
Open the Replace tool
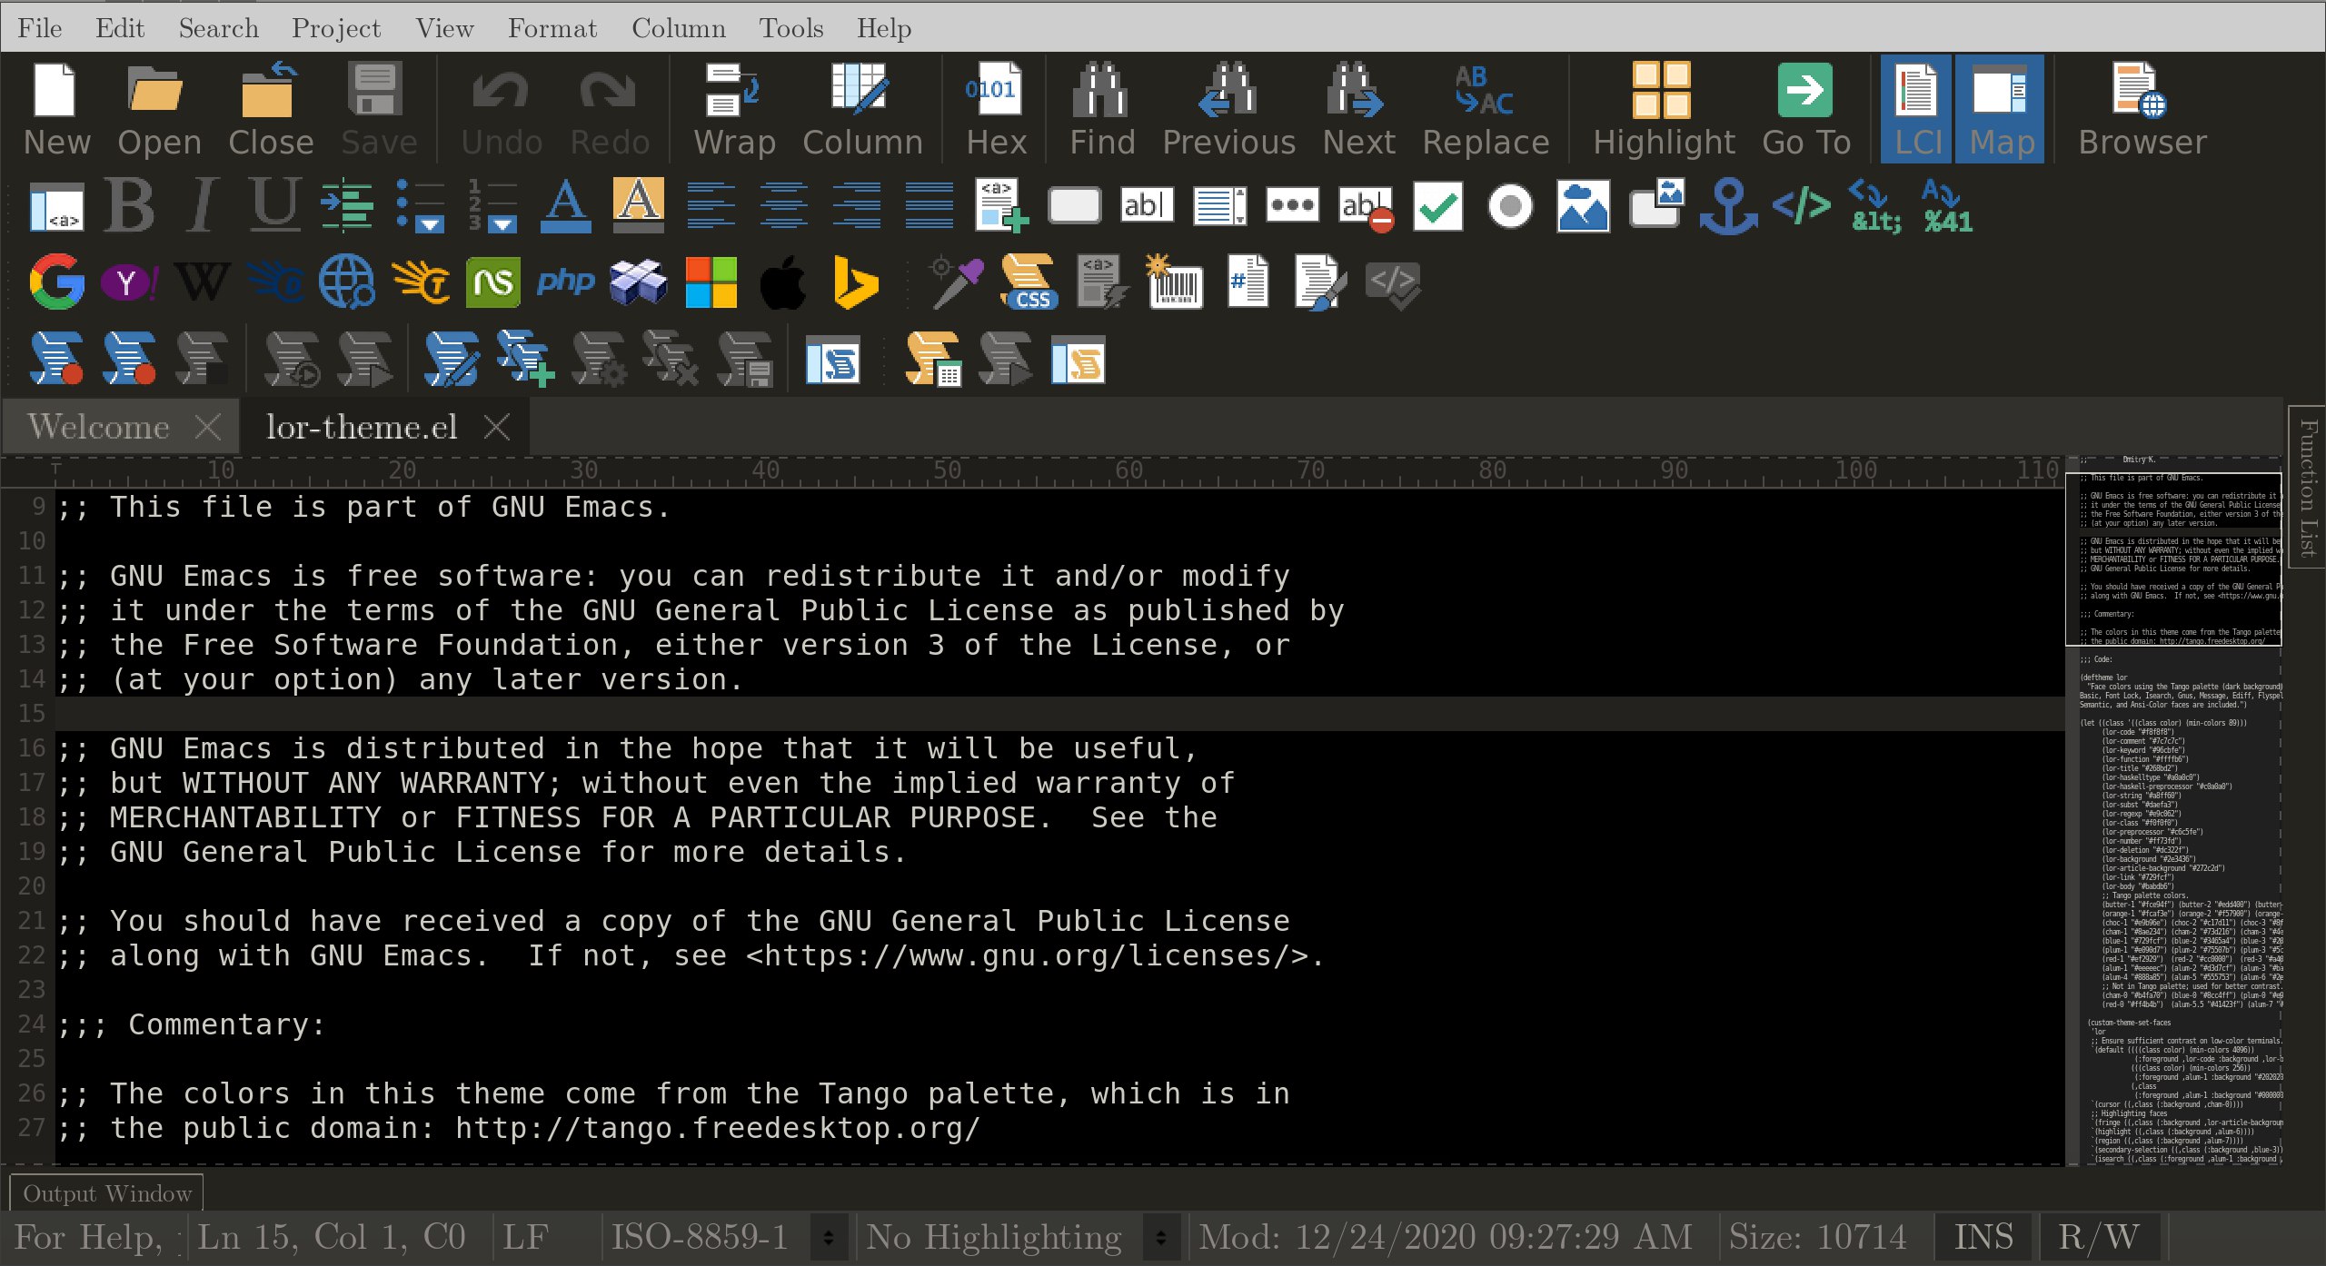(x=1485, y=109)
